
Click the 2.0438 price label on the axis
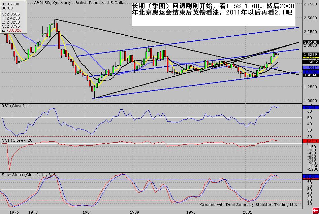coord(309,42)
